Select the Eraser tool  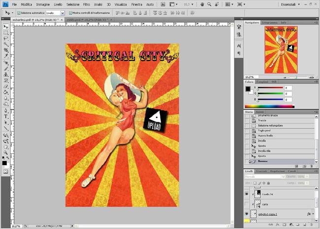click(5, 86)
